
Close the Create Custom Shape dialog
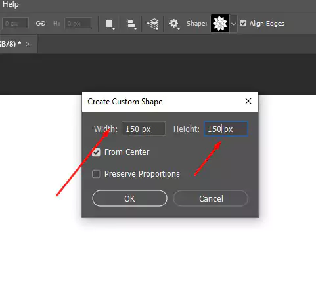pyautogui.click(x=248, y=101)
